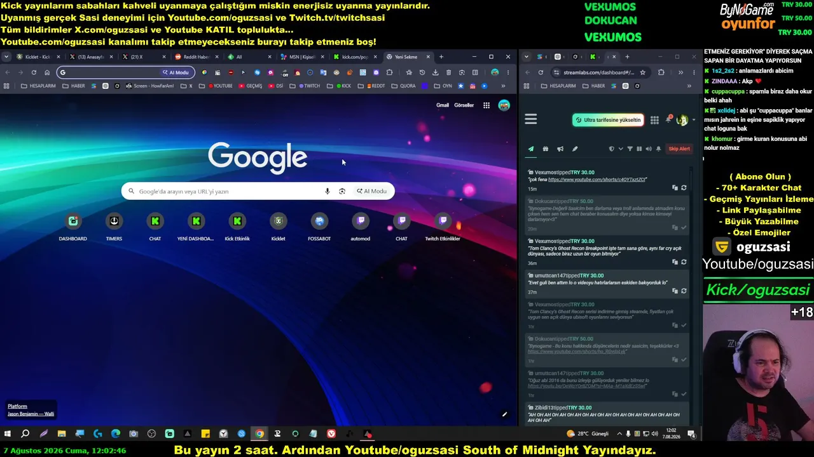The image size is (814, 457).
Task: Select the gift icon tab in Streamlabs
Action: [546, 149]
